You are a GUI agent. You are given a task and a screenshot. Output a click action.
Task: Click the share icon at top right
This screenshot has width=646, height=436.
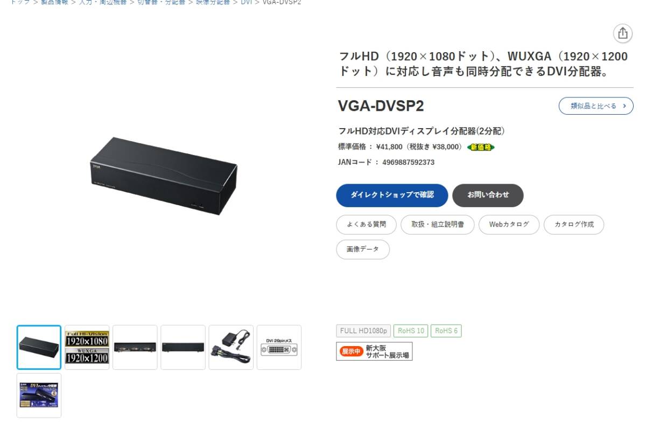click(x=623, y=33)
